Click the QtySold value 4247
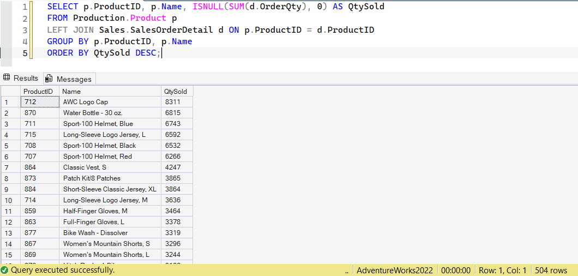Screen dimensions: 578x276 tap(177, 167)
